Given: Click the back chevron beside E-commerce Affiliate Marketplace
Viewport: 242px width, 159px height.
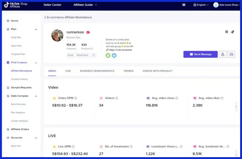Looking at the screenshot, I should tap(45, 17).
